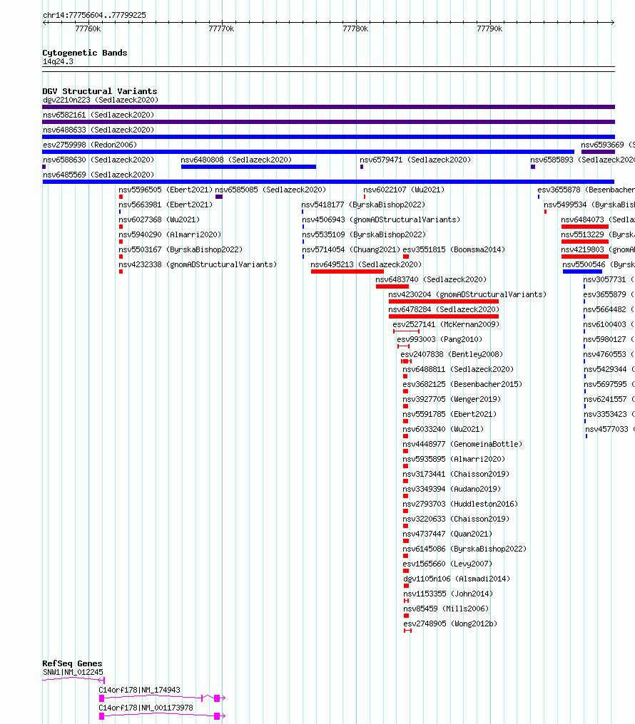This screenshot has height=724, width=635.
Task: Click esv3682125 (Besenbacher2015) label
Action: click(x=462, y=384)
